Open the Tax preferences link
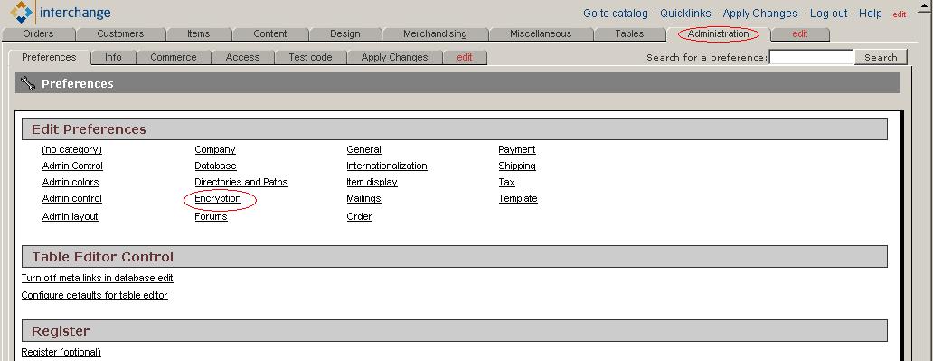This screenshot has width=933, height=361. click(x=507, y=182)
